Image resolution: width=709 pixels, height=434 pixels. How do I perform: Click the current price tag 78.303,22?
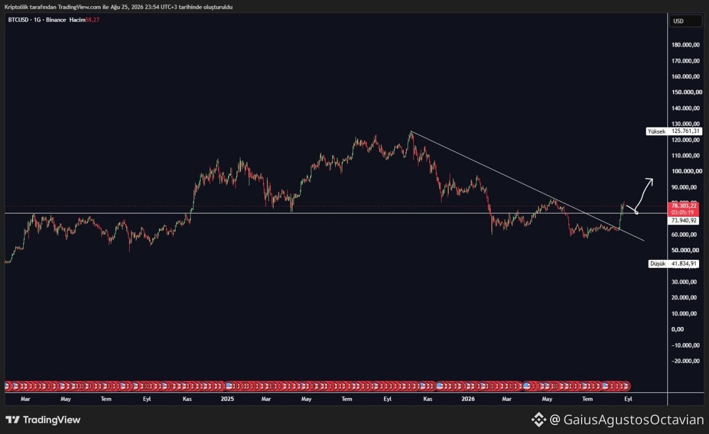click(x=684, y=205)
